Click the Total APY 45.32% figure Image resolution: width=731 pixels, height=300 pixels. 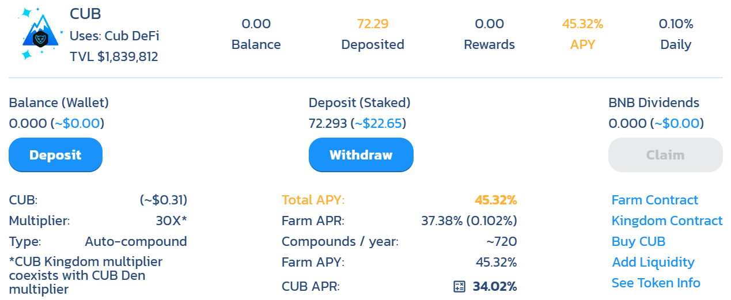click(496, 200)
